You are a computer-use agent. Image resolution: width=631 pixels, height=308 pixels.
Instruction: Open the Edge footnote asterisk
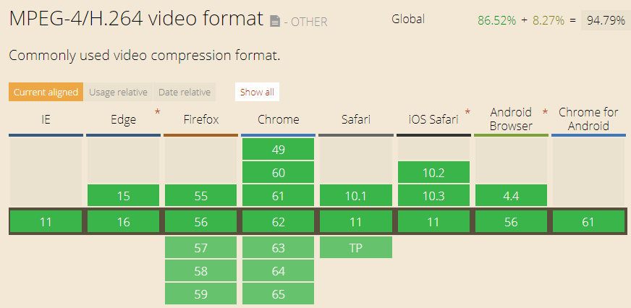coord(157,112)
